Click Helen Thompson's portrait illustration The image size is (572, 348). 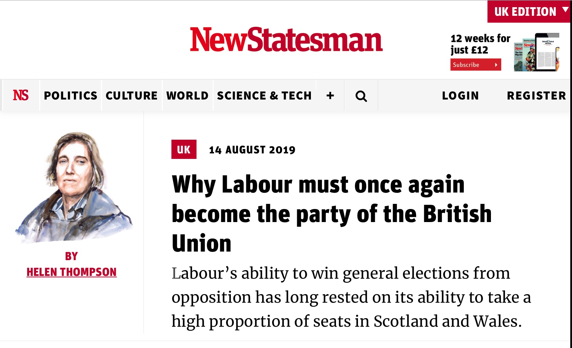[74, 187]
